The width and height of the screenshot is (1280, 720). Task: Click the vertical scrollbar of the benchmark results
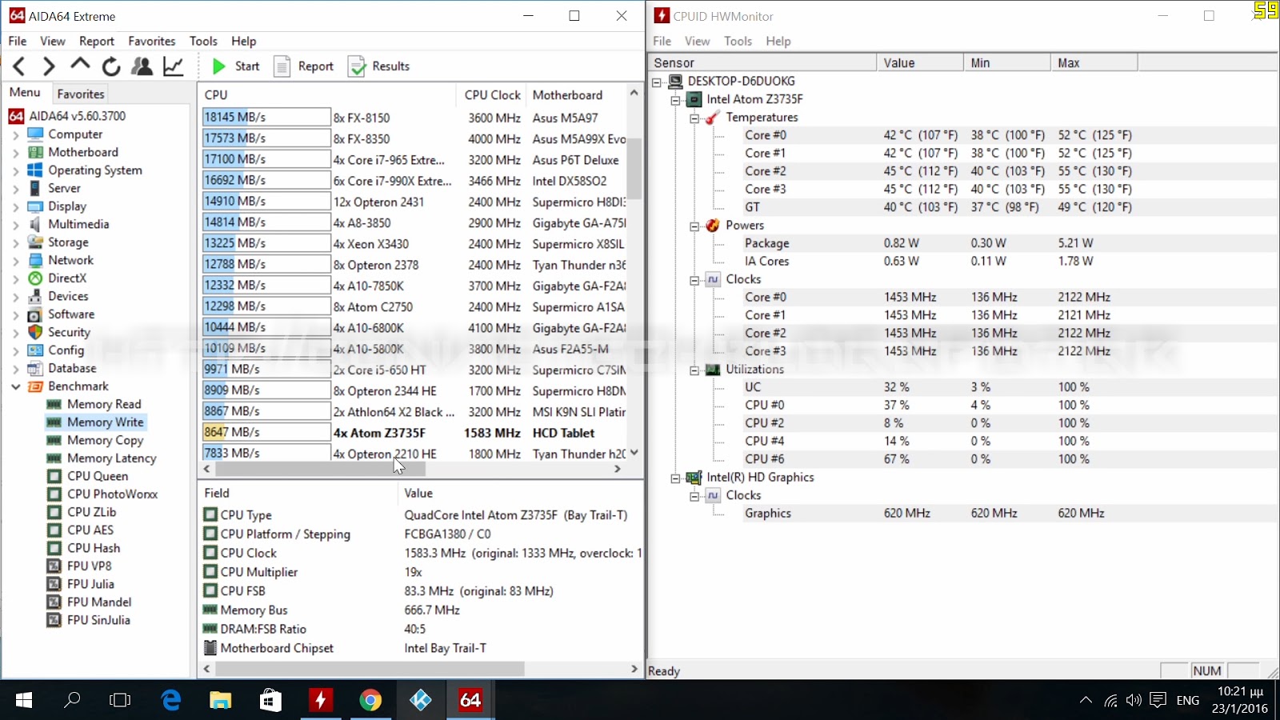click(x=634, y=168)
